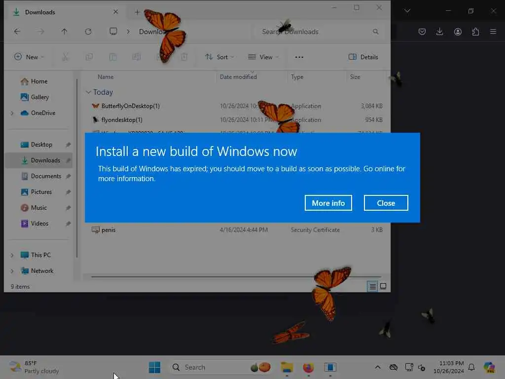Click the Paste icon in the toolbar
Viewport: 505px width, 379px height.
(x=113, y=57)
